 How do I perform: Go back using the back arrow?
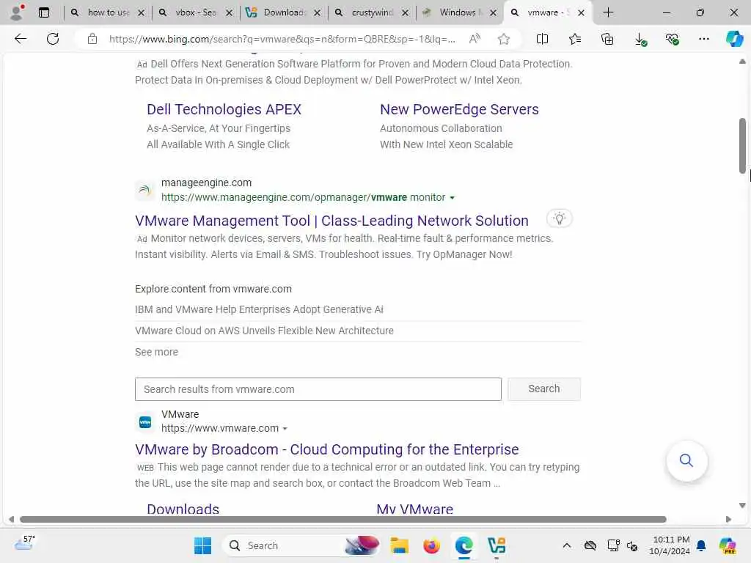21,39
